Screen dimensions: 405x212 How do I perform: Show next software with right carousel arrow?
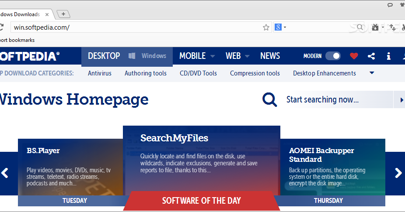[x=398, y=173]
